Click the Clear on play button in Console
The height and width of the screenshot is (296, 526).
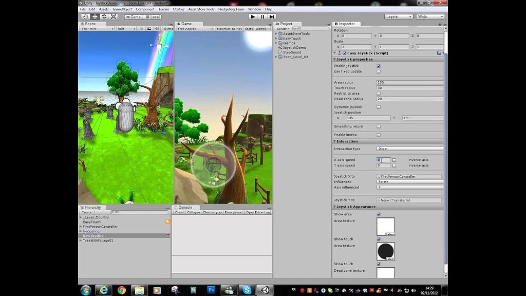click(x=213, y=212)
